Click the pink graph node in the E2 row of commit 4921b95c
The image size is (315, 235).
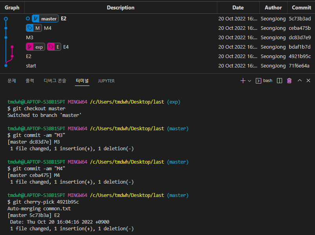point(12,56)
